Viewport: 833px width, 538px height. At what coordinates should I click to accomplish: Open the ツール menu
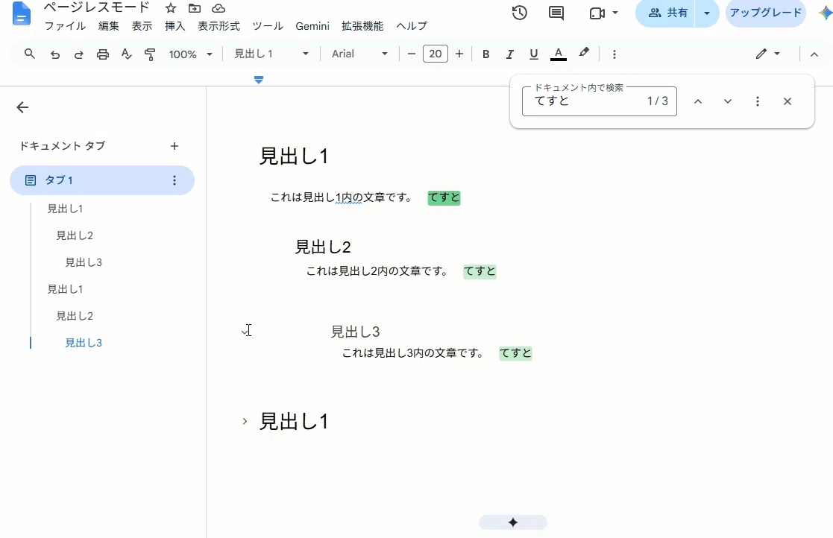[x=268, y=26]
